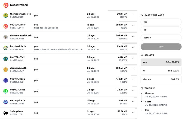Click the 59.5k VP value
The width and height of the screenshot is (185, 119).
tap(122, 111)
